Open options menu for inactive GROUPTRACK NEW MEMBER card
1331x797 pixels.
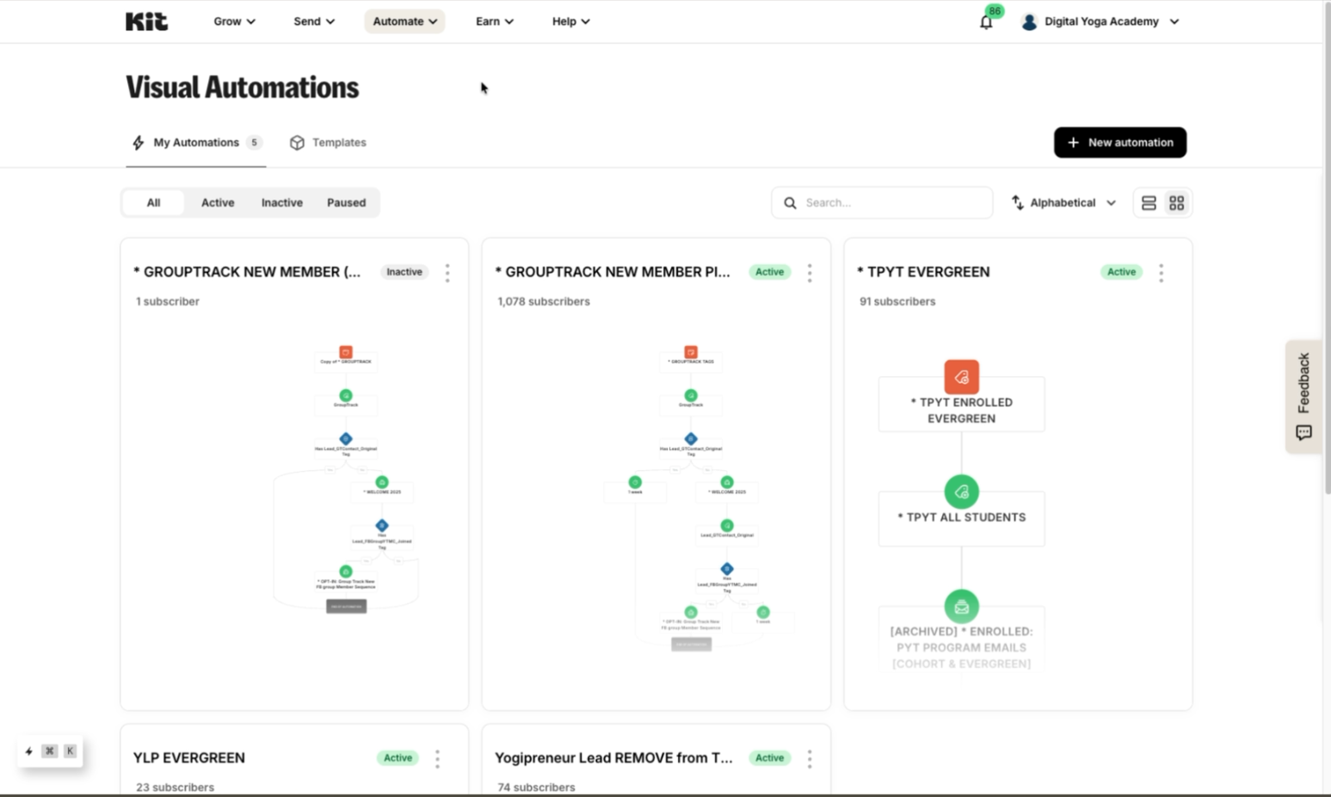point(447,273)
